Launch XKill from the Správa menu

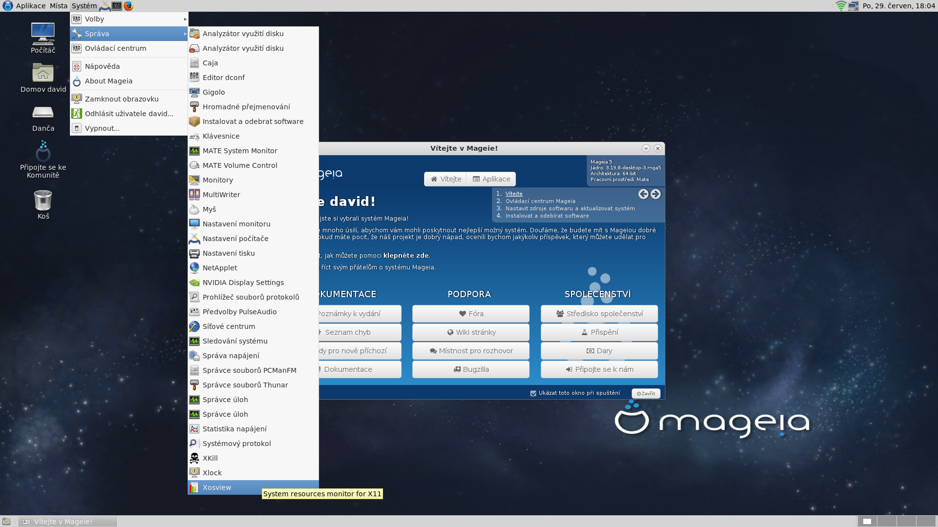click(253, 458)
